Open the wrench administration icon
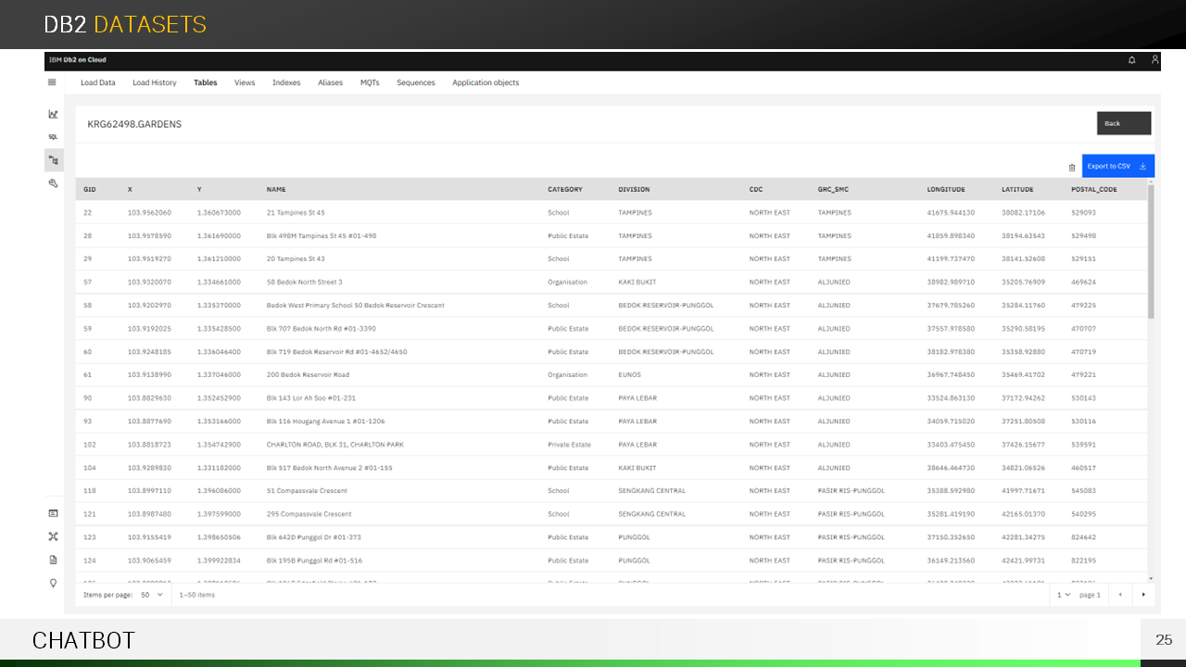This screenshot has height=667, width=1186. pos(54,183)
